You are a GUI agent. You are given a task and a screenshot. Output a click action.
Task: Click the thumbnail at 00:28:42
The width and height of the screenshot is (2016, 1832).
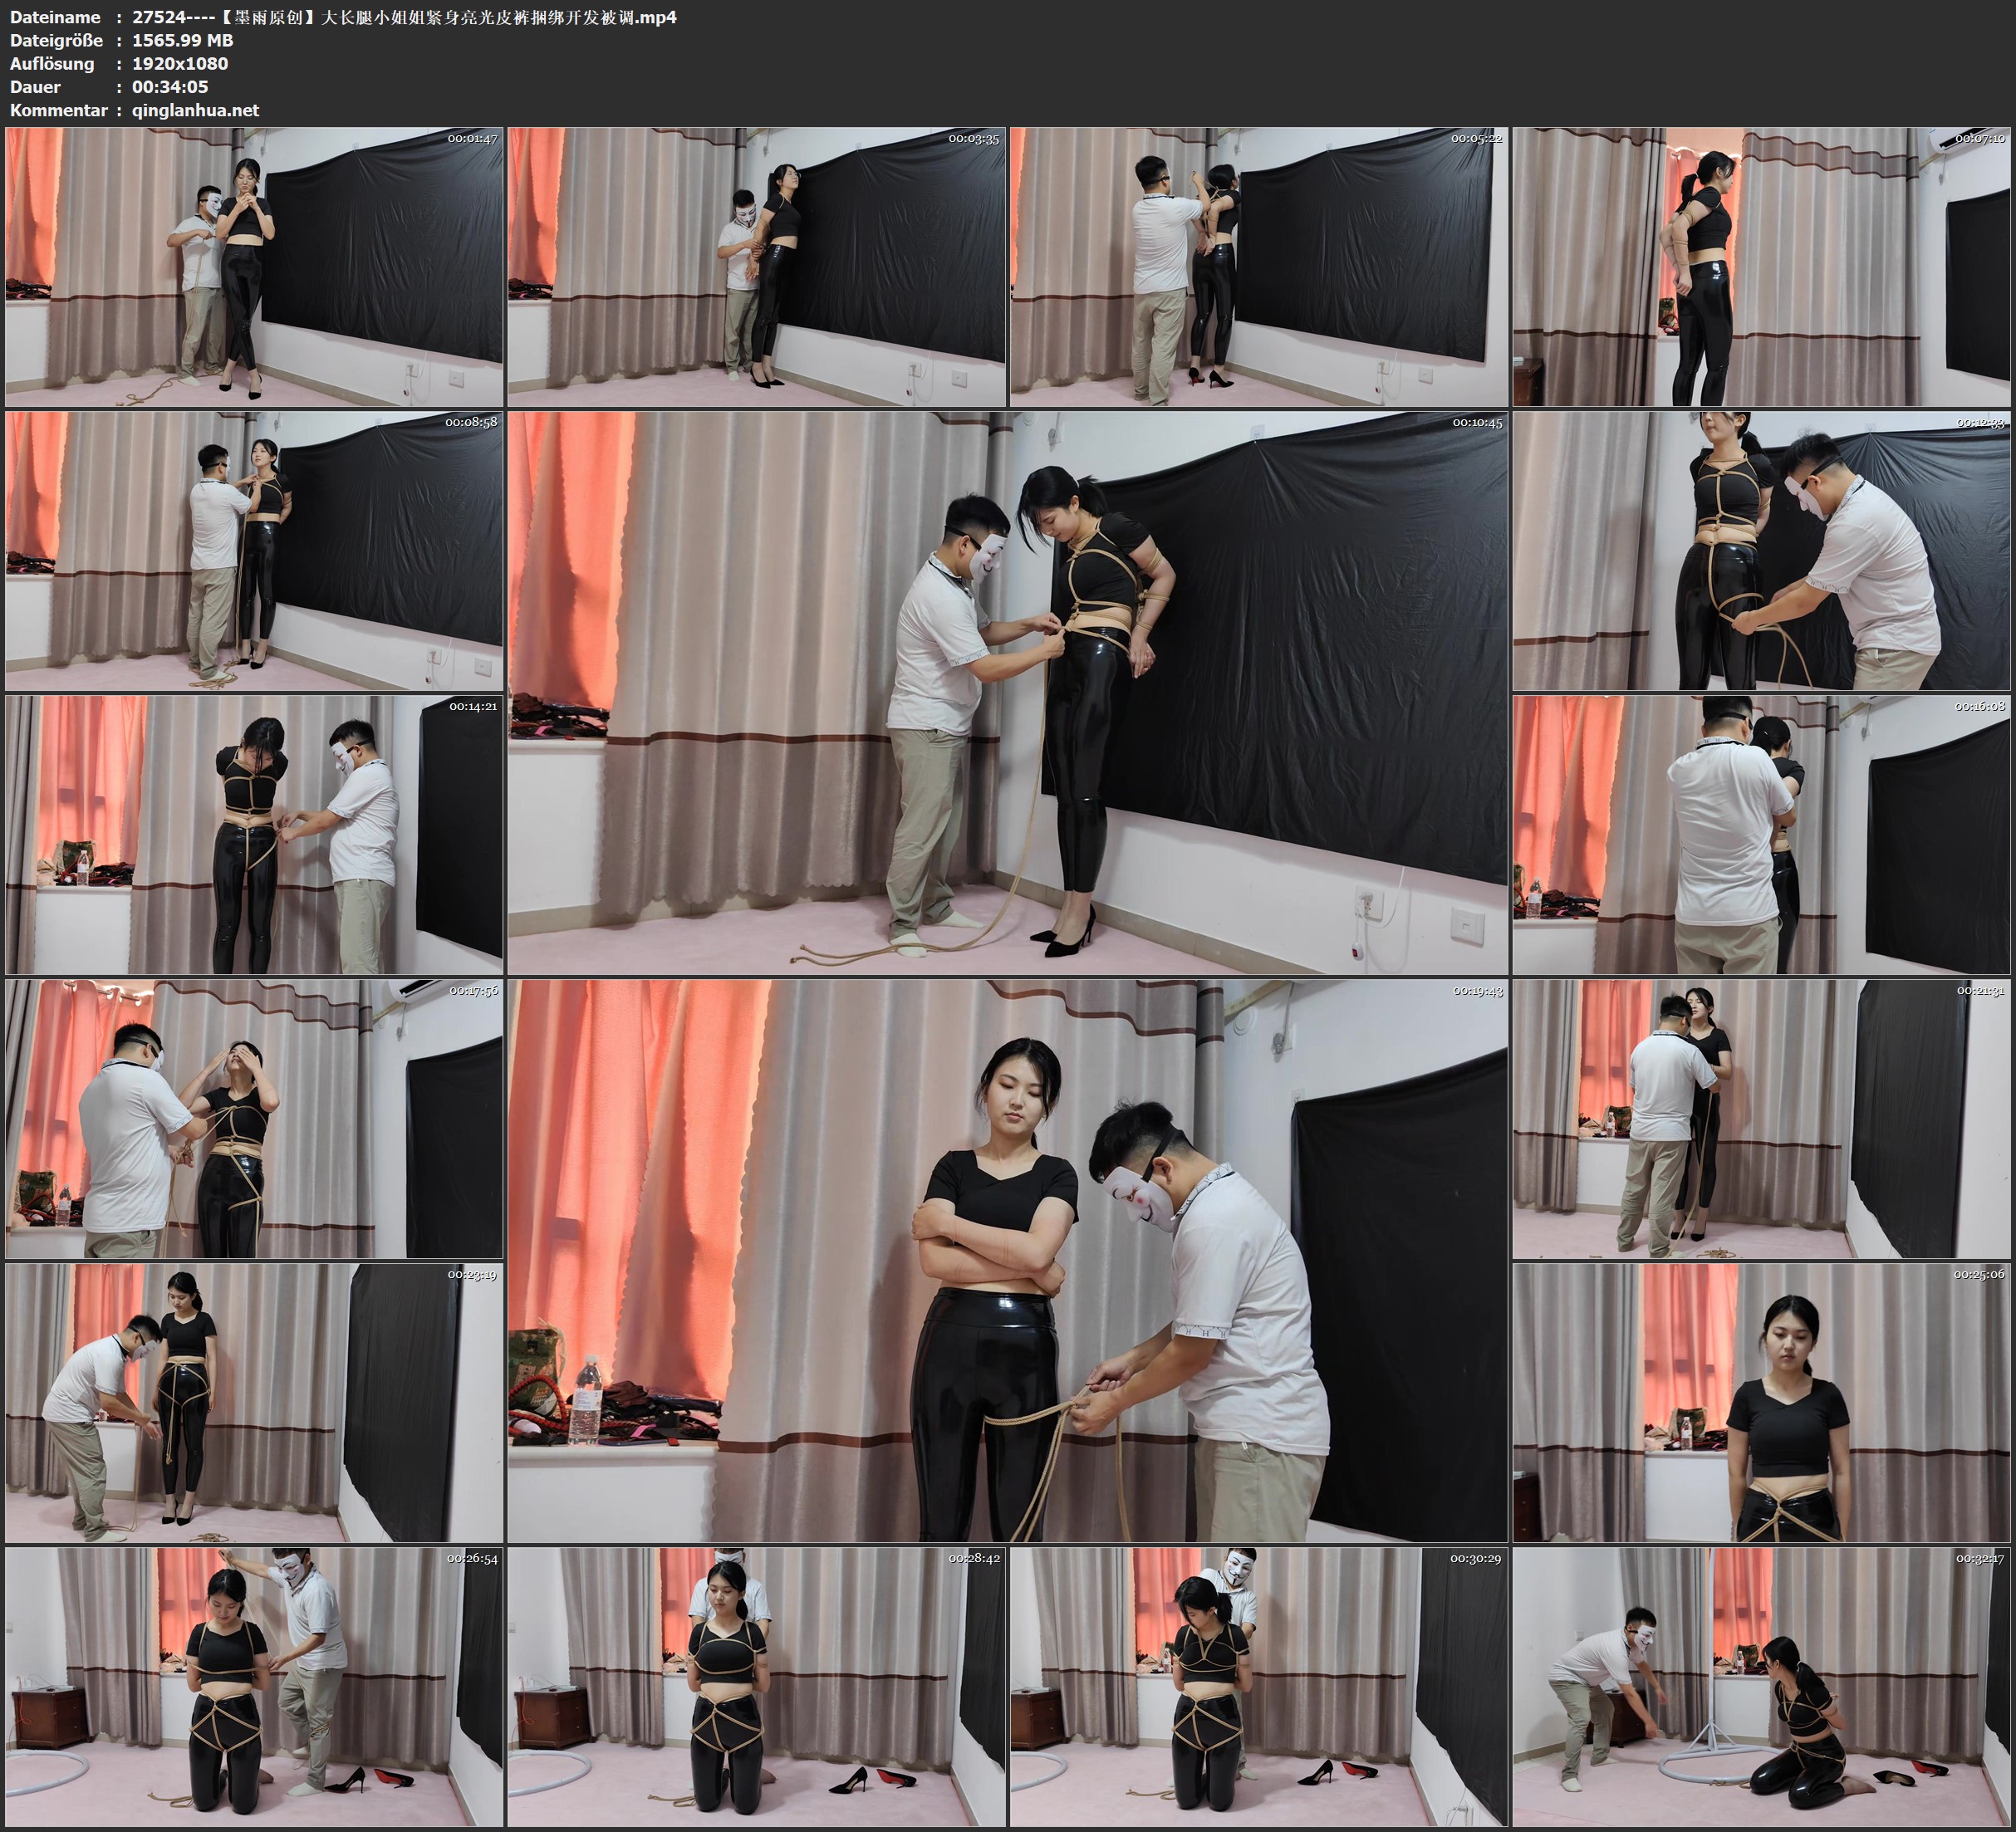[756, 1687]
